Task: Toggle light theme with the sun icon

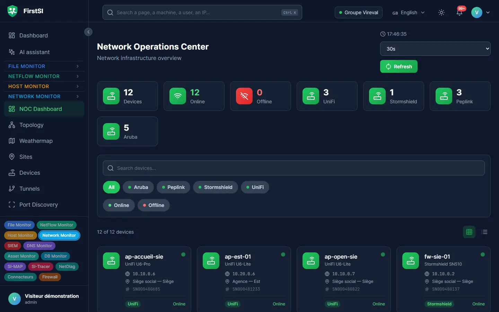Action: point(441,12)
